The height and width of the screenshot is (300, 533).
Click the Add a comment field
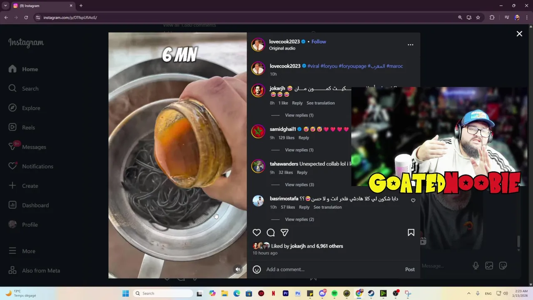pyautogui.click(x=333, y=269)
